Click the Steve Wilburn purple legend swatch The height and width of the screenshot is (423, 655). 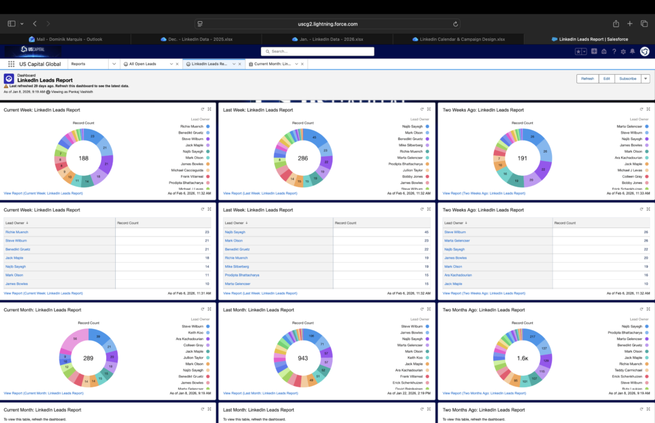pyautogui.click(x=209, y=139)
